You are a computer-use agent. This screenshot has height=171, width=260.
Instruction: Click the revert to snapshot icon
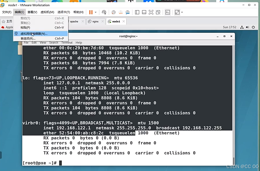121,12
